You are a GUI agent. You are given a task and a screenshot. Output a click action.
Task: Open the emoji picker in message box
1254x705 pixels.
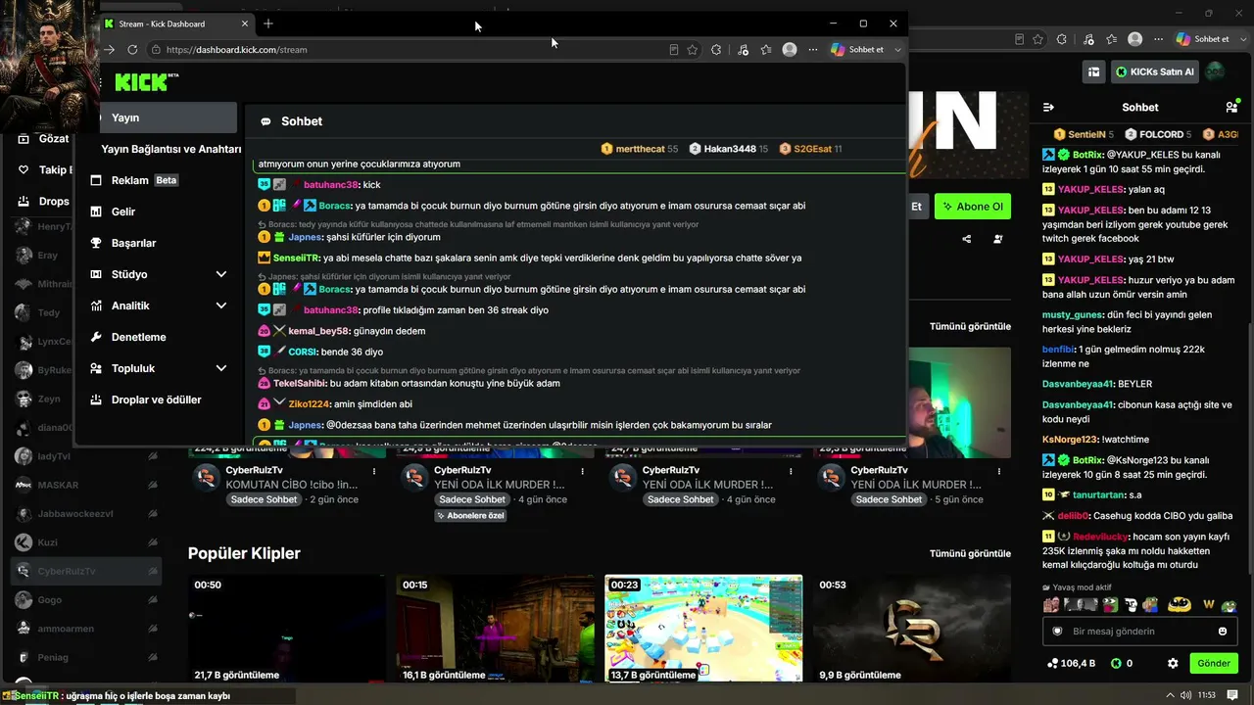tap(1222, 632)
